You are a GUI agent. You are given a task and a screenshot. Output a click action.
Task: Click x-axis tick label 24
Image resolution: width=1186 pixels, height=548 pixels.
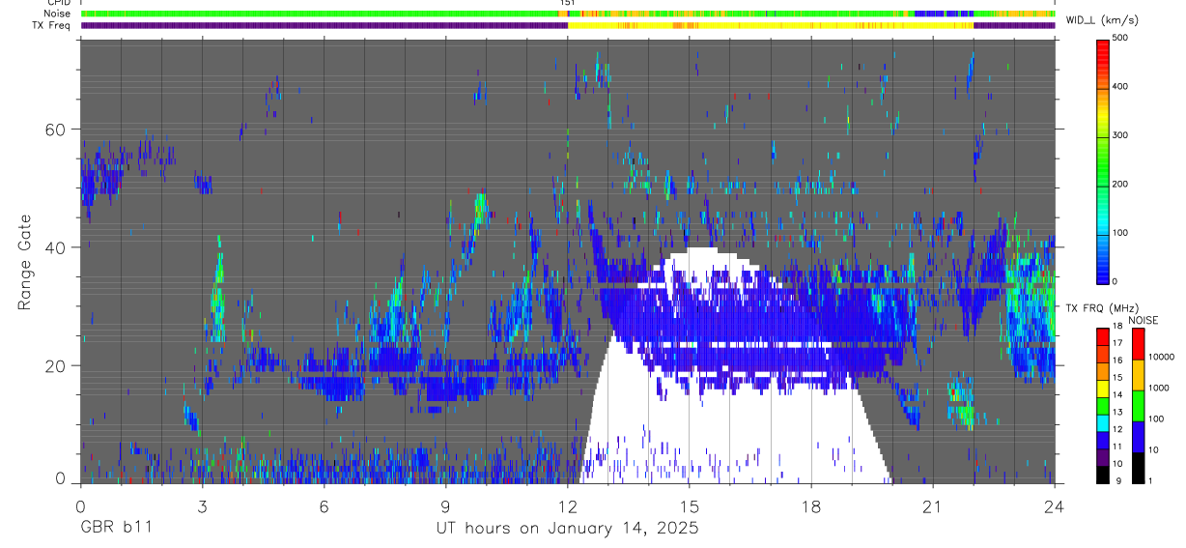coord(1055,505)
